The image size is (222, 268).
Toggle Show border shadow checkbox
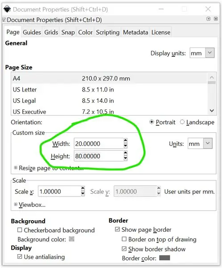(124, 249)
